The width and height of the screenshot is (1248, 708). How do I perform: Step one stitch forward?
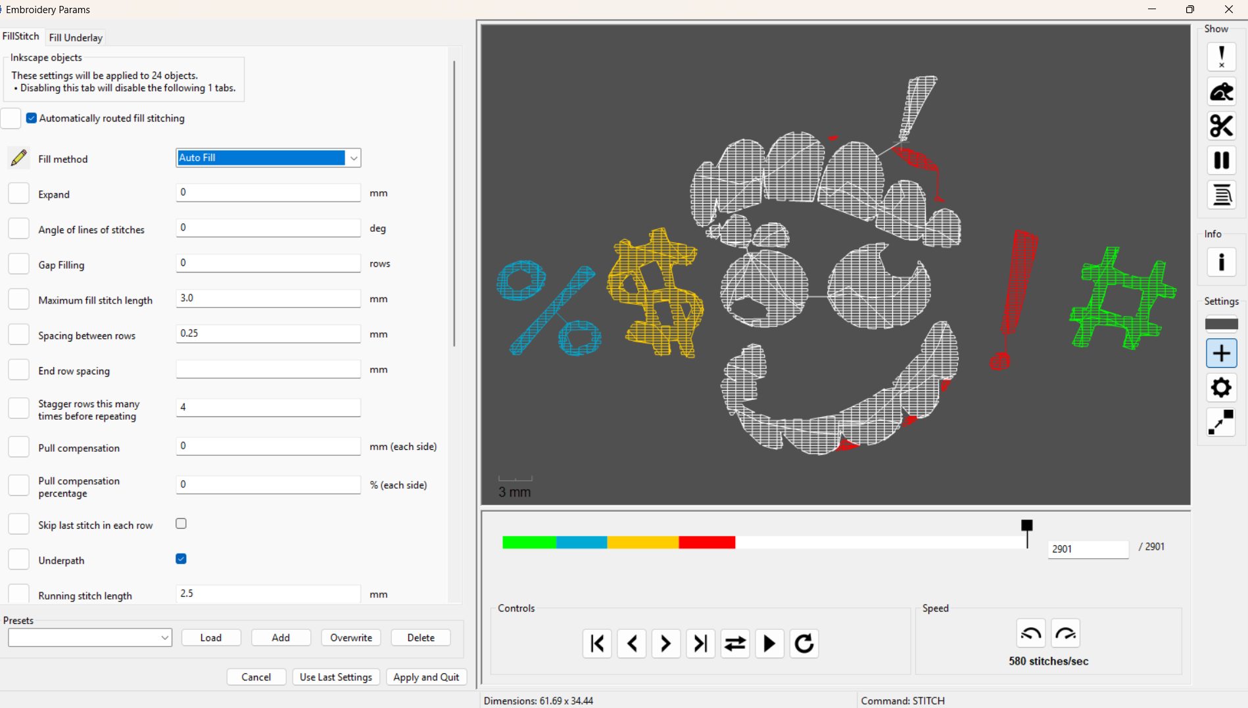pyautogui.click(x=666, y=643)
